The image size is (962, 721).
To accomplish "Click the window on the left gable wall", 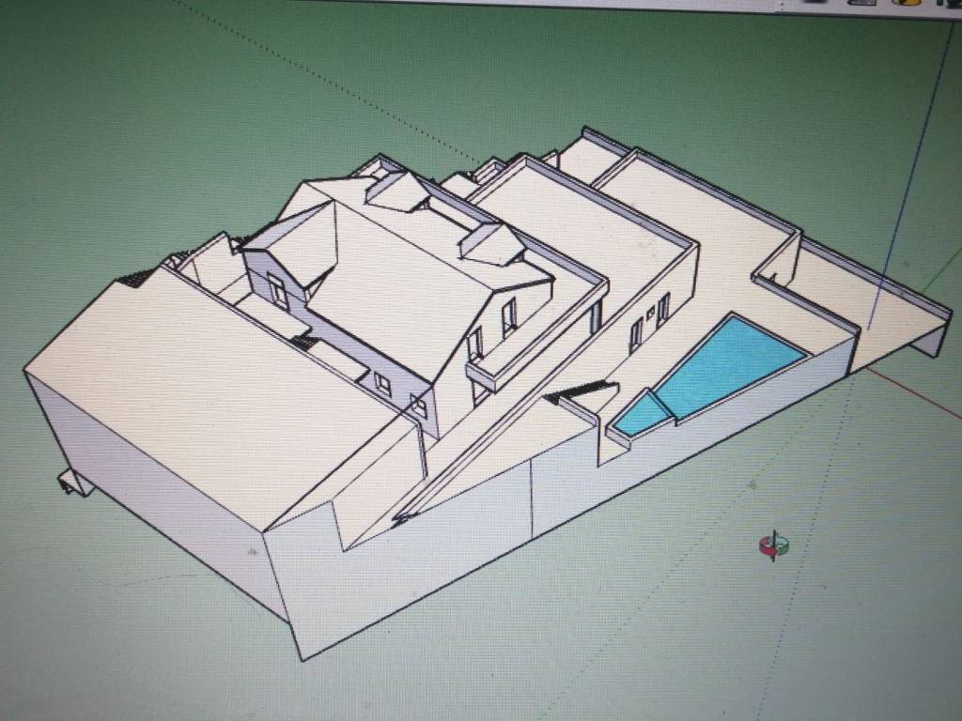I will coord(279,290).
